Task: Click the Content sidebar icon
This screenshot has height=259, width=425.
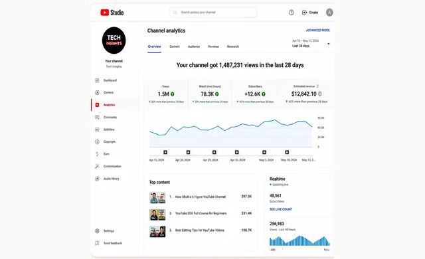Action: 97,93
